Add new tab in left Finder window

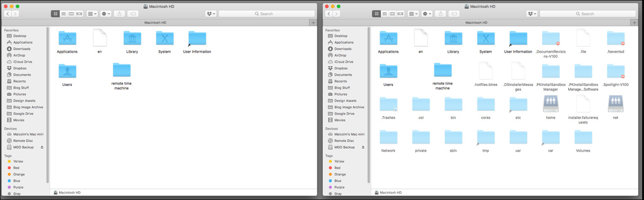(x=313, y=22)
